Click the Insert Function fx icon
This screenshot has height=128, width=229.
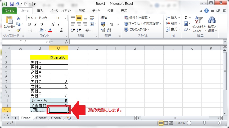(x=66, y=42)
